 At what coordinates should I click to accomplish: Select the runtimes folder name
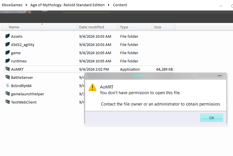tap(19, 61)
